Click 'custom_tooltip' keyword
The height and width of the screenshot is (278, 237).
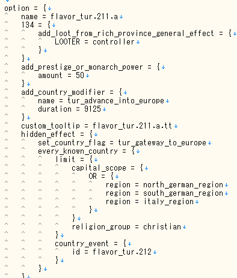tap(51, 126)
